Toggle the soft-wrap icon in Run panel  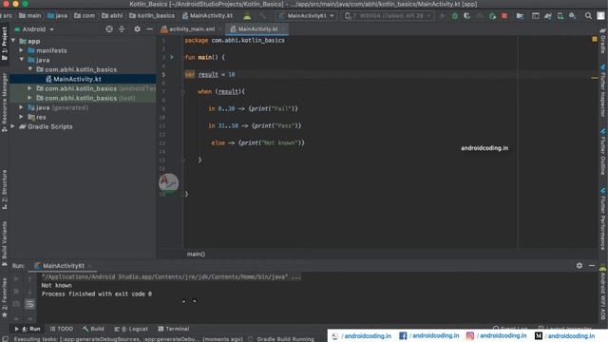[x=29, y=304]
